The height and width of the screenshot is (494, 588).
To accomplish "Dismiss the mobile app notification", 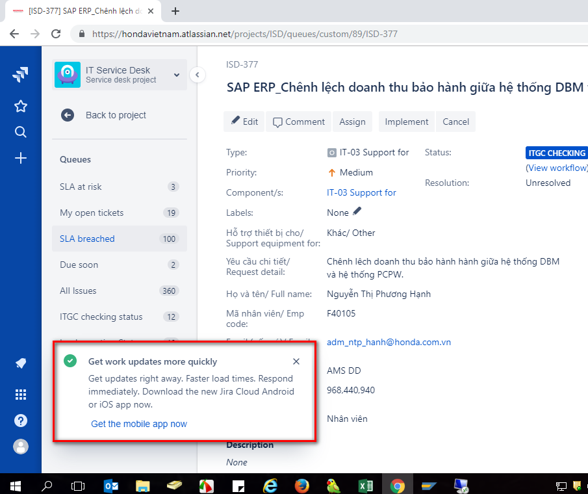I will point(296,361).
